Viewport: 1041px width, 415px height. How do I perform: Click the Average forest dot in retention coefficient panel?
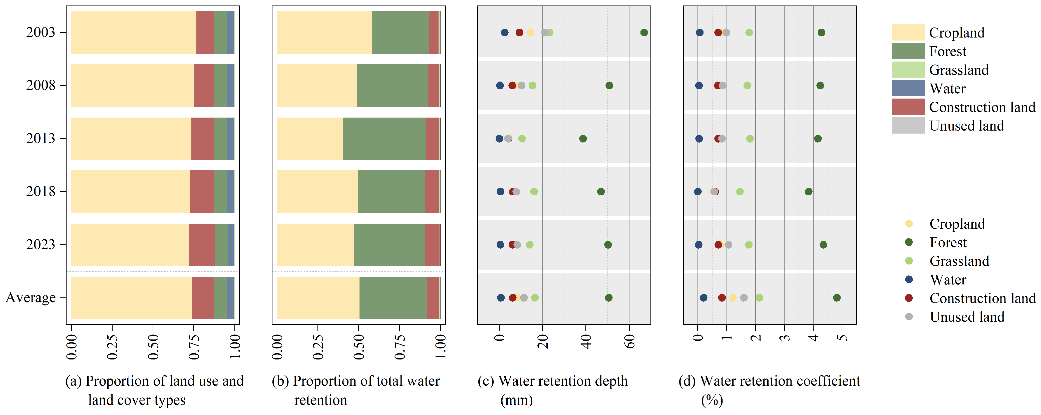pyautogui.click(x=837, y=298)
